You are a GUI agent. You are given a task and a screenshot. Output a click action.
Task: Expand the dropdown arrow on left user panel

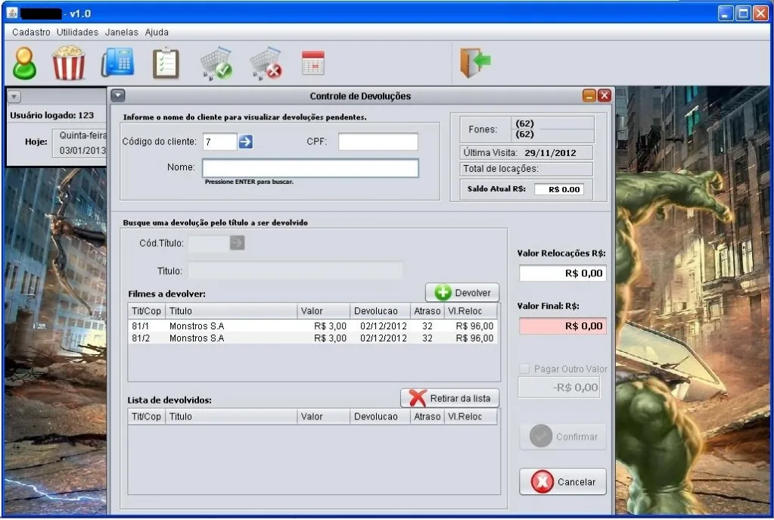pos(14,97)
